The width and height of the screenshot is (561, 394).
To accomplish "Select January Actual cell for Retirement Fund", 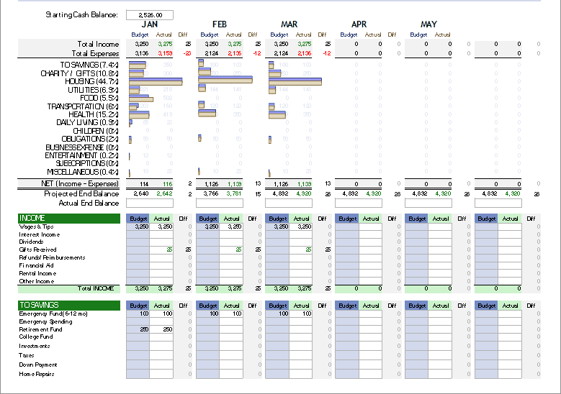I will pos(162,329).
